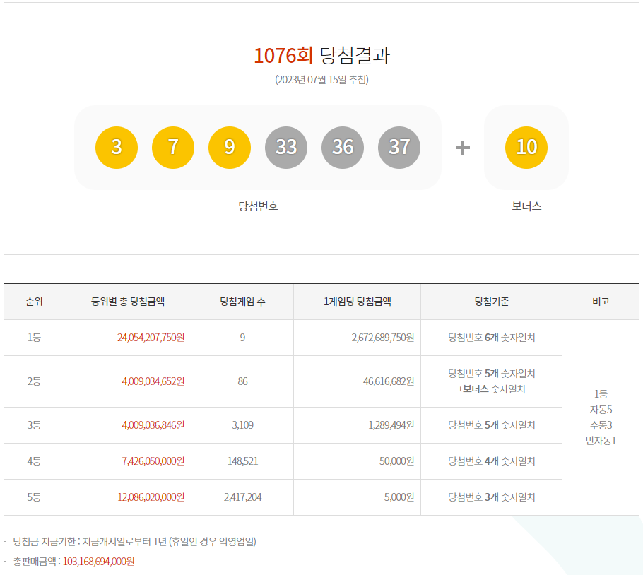
Task: Click per-game prize 1,289,494원
Action: point(391,425)
